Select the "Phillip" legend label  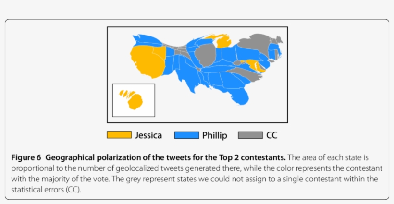click(x=215, y=135)
